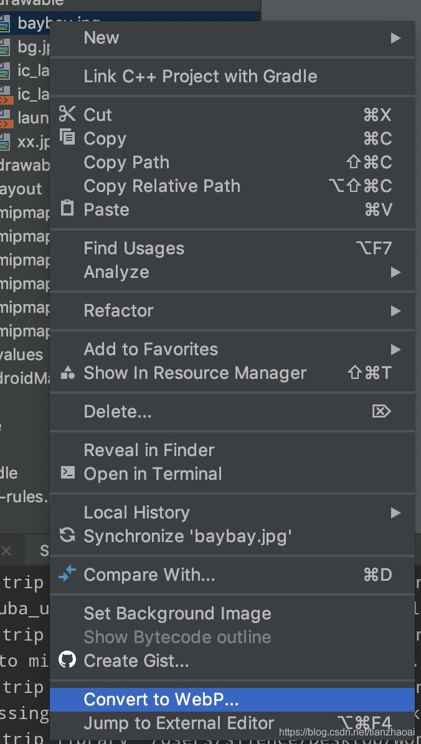421x744 pixels.
Task: Click the scissors Cut icon
Action: [x=67, y=114]
